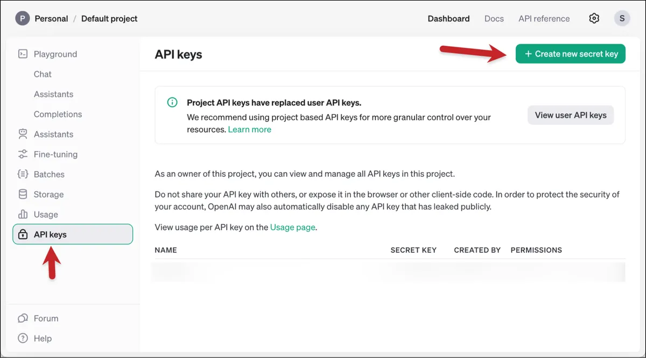Click the Help question mark icon

click(x=23, y=338)
